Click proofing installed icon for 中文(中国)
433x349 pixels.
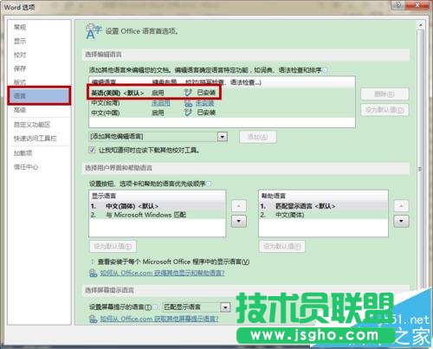[188, 113]
